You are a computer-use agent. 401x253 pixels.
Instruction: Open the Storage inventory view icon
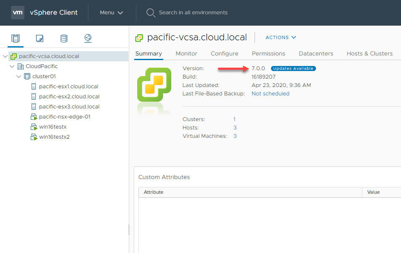64,39
